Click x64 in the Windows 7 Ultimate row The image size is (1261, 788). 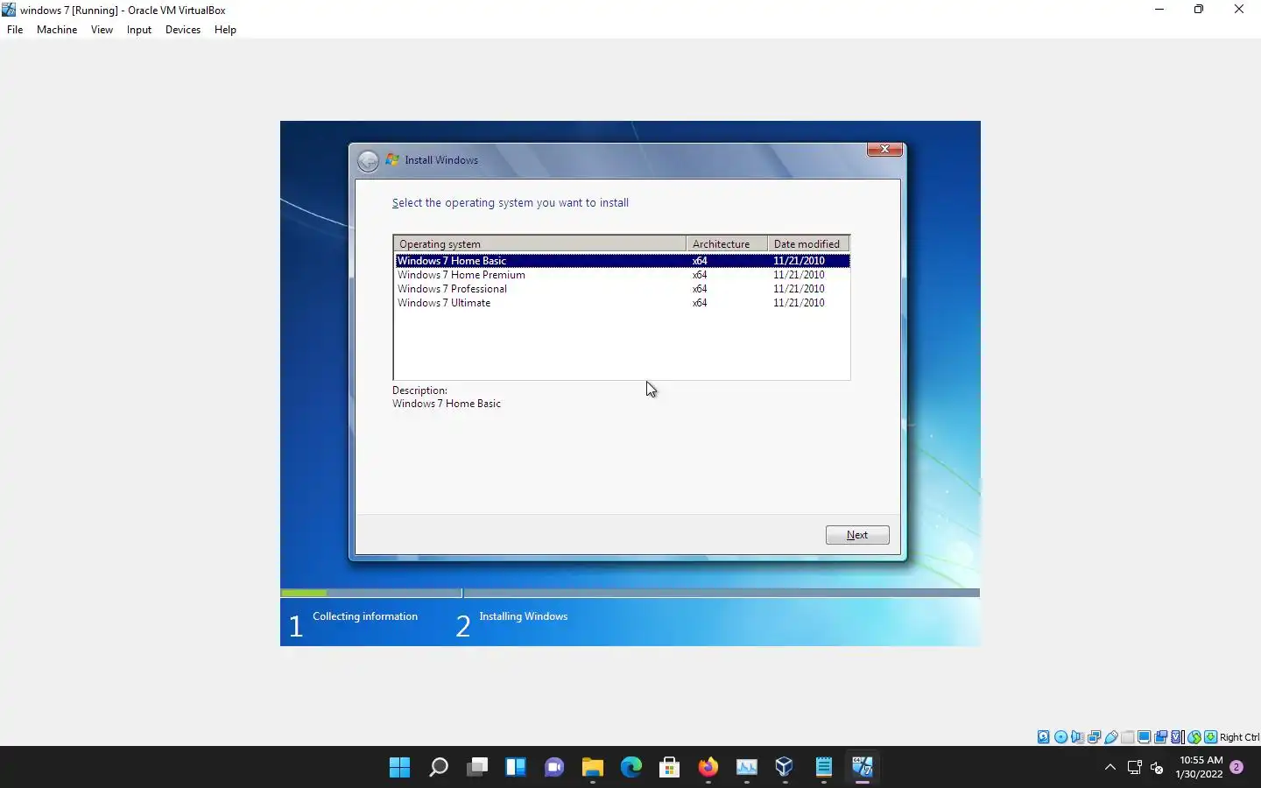click(x=699, y=303)
